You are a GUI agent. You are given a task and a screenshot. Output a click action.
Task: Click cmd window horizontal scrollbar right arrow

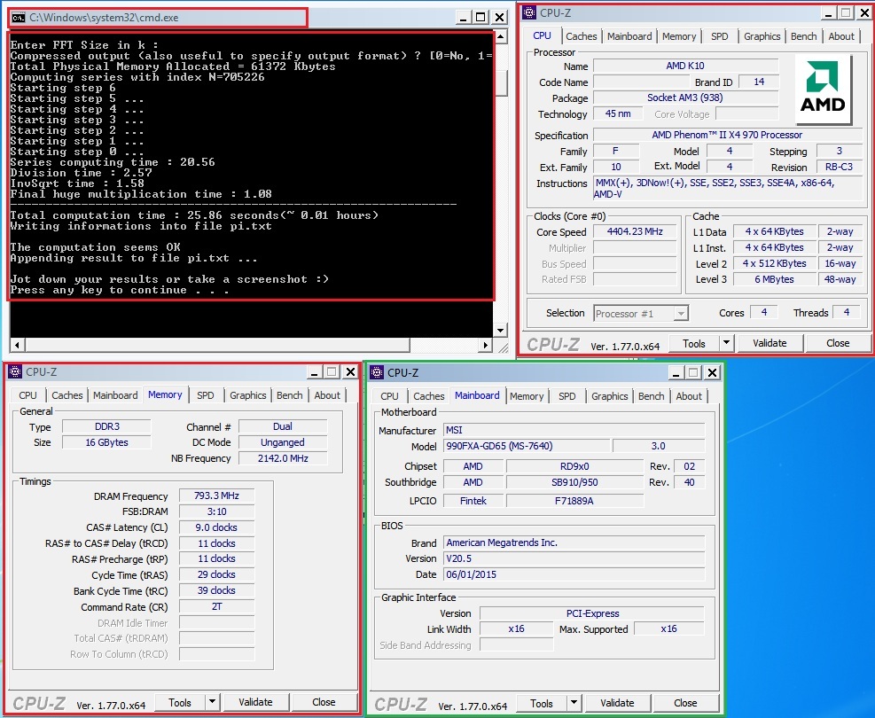coord(486,346)
